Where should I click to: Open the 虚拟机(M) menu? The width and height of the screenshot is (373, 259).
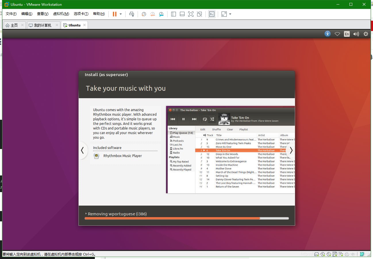coord(61,14)
